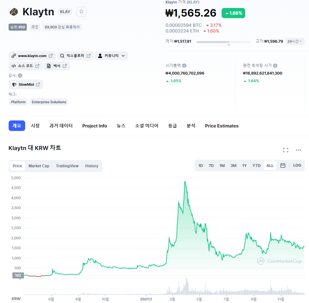Select the YTD time range

click(256, 166)
